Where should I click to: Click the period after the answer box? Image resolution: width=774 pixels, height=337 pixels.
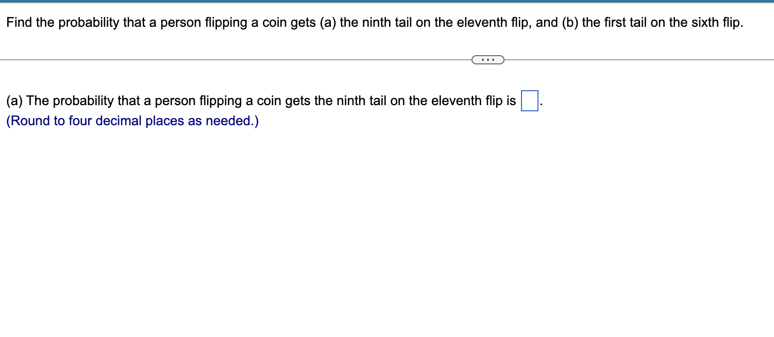click(541, 103)
